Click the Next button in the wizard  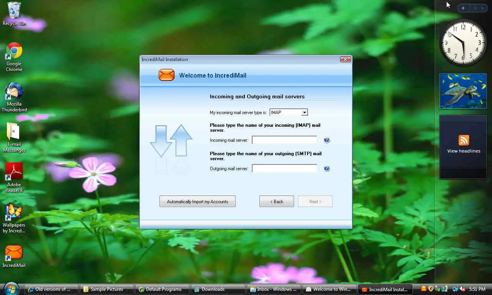pyautogui.click(x=315, y=202)
